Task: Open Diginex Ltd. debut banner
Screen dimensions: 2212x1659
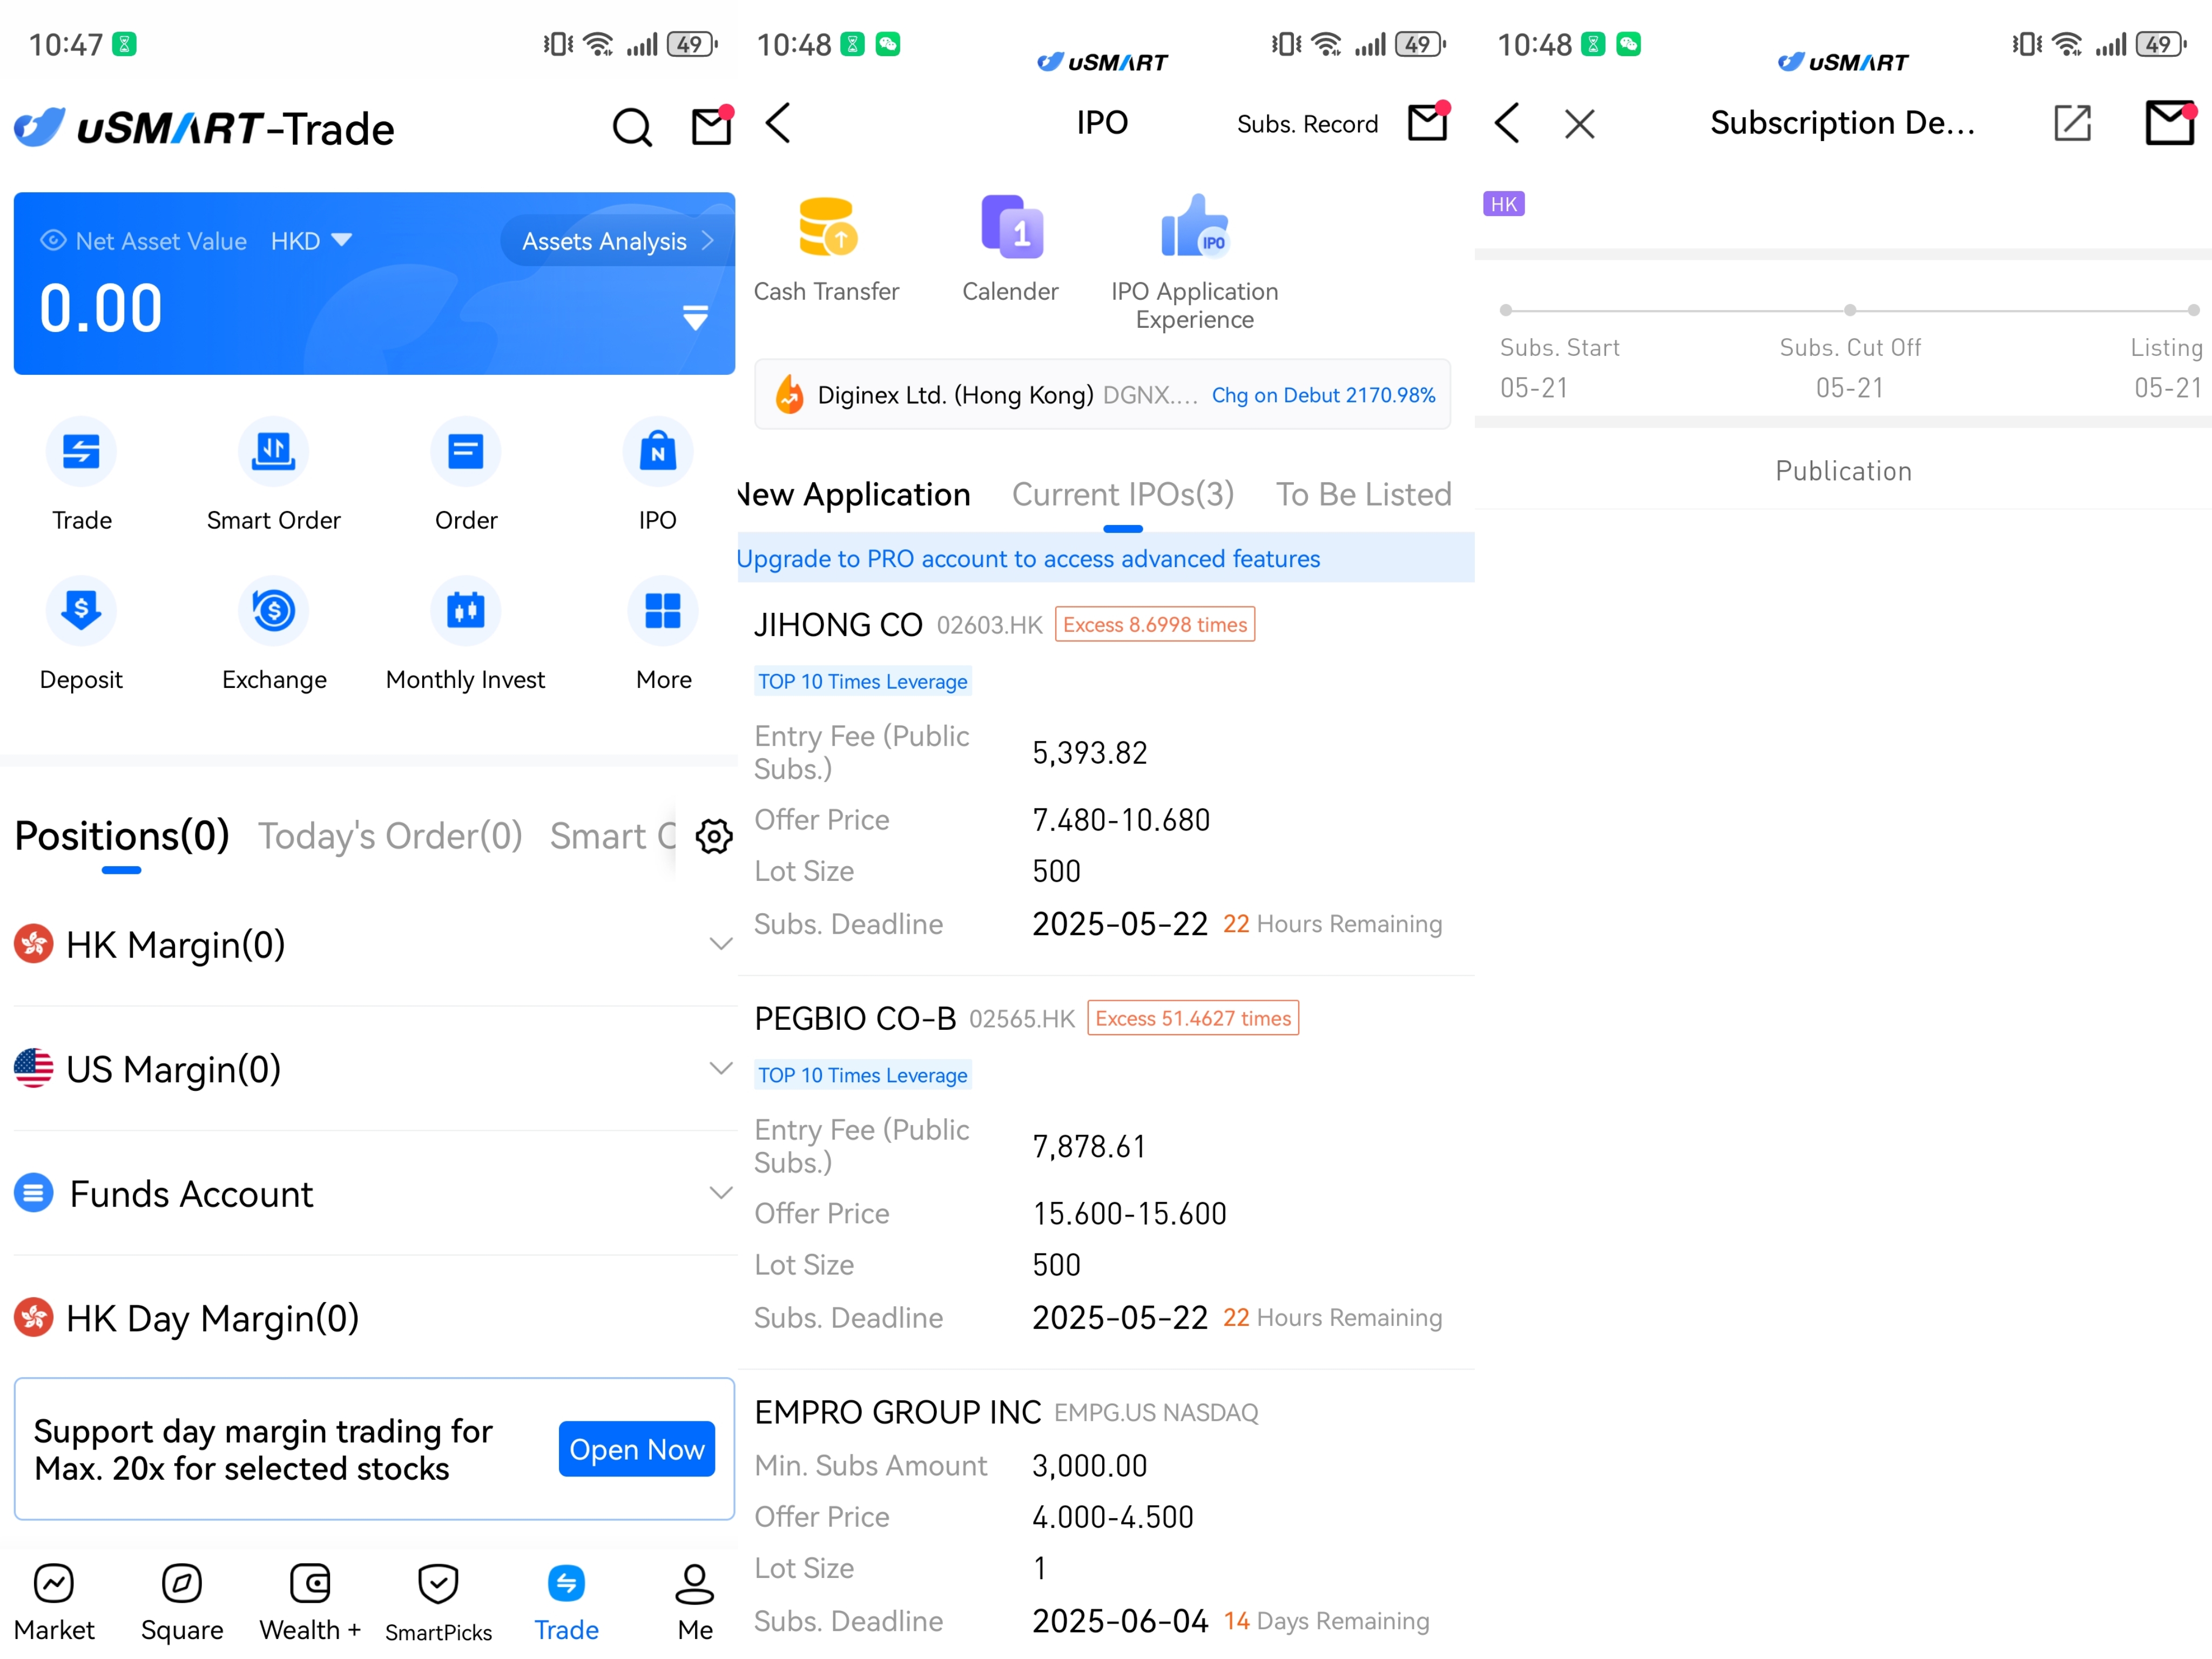Action: 1102,394
